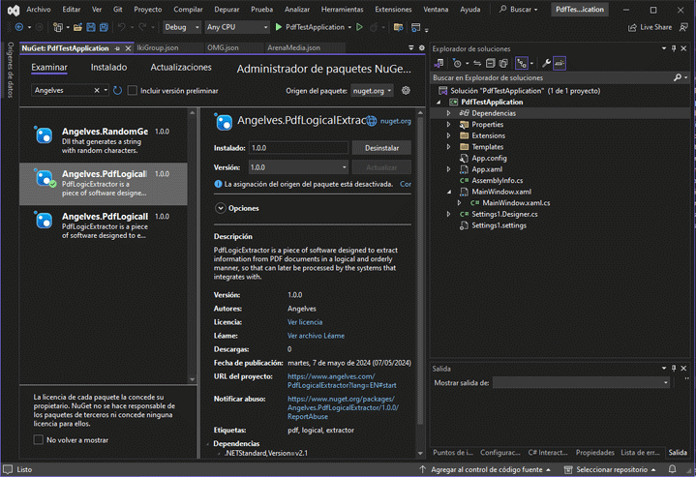Click Agregar al control de código fuente
Image resolution: width=696 pixels, height=477 pixels.
click(487, 469)
